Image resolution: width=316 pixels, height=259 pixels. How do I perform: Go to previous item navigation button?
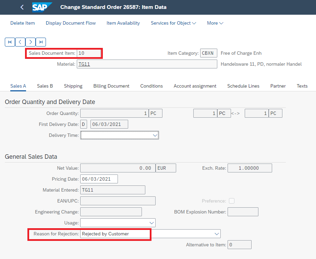[x=20, y=42]
